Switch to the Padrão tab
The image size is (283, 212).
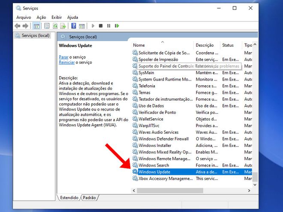[x=89, y=197]
